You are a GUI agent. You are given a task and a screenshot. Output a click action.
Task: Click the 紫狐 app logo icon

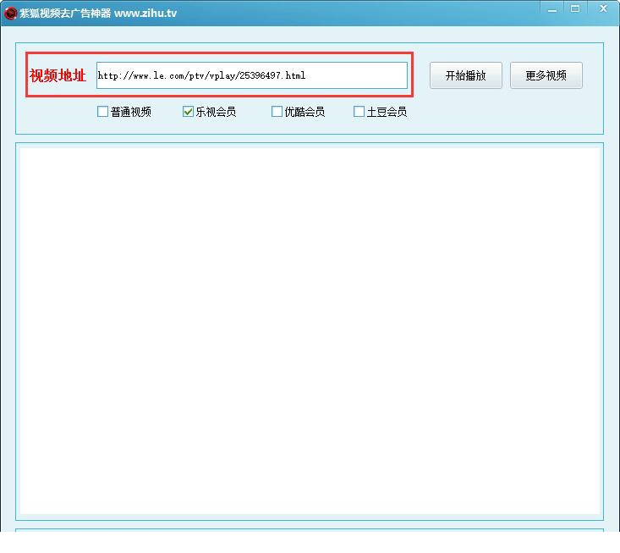tap(10, 13)
